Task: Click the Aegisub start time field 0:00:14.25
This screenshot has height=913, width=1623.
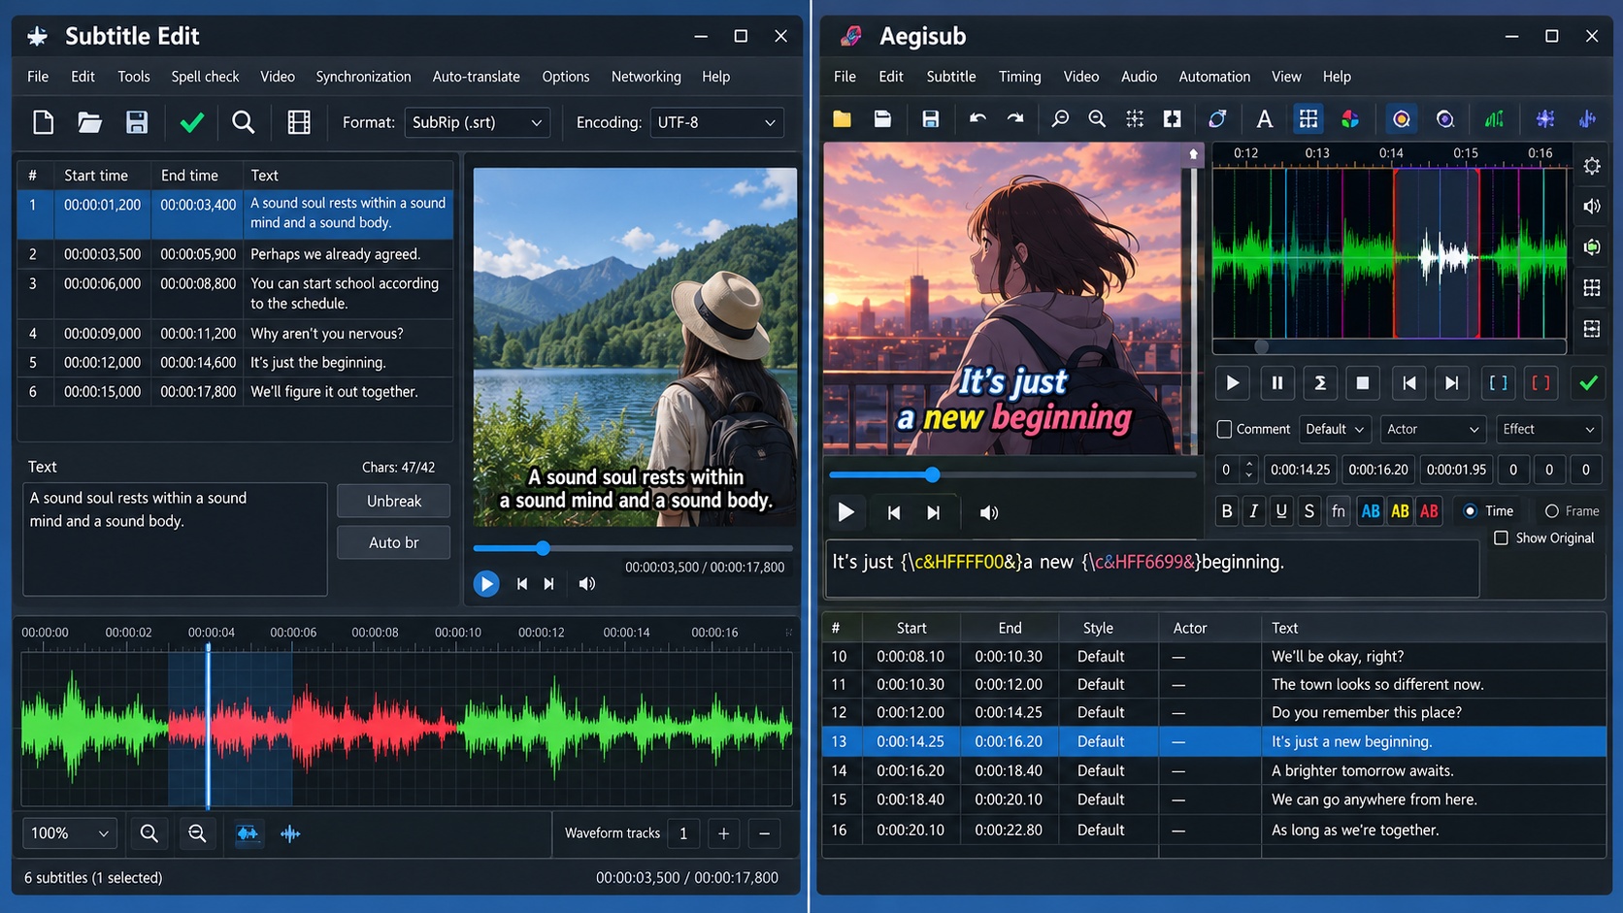Action: point(1301,470)
